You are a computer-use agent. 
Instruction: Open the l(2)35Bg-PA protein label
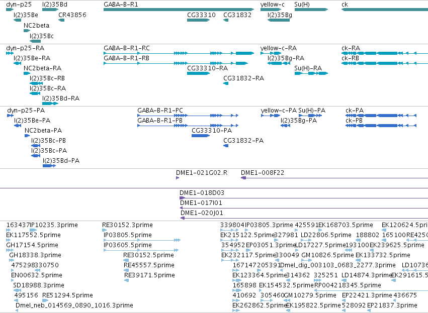[x=299, y=121]
